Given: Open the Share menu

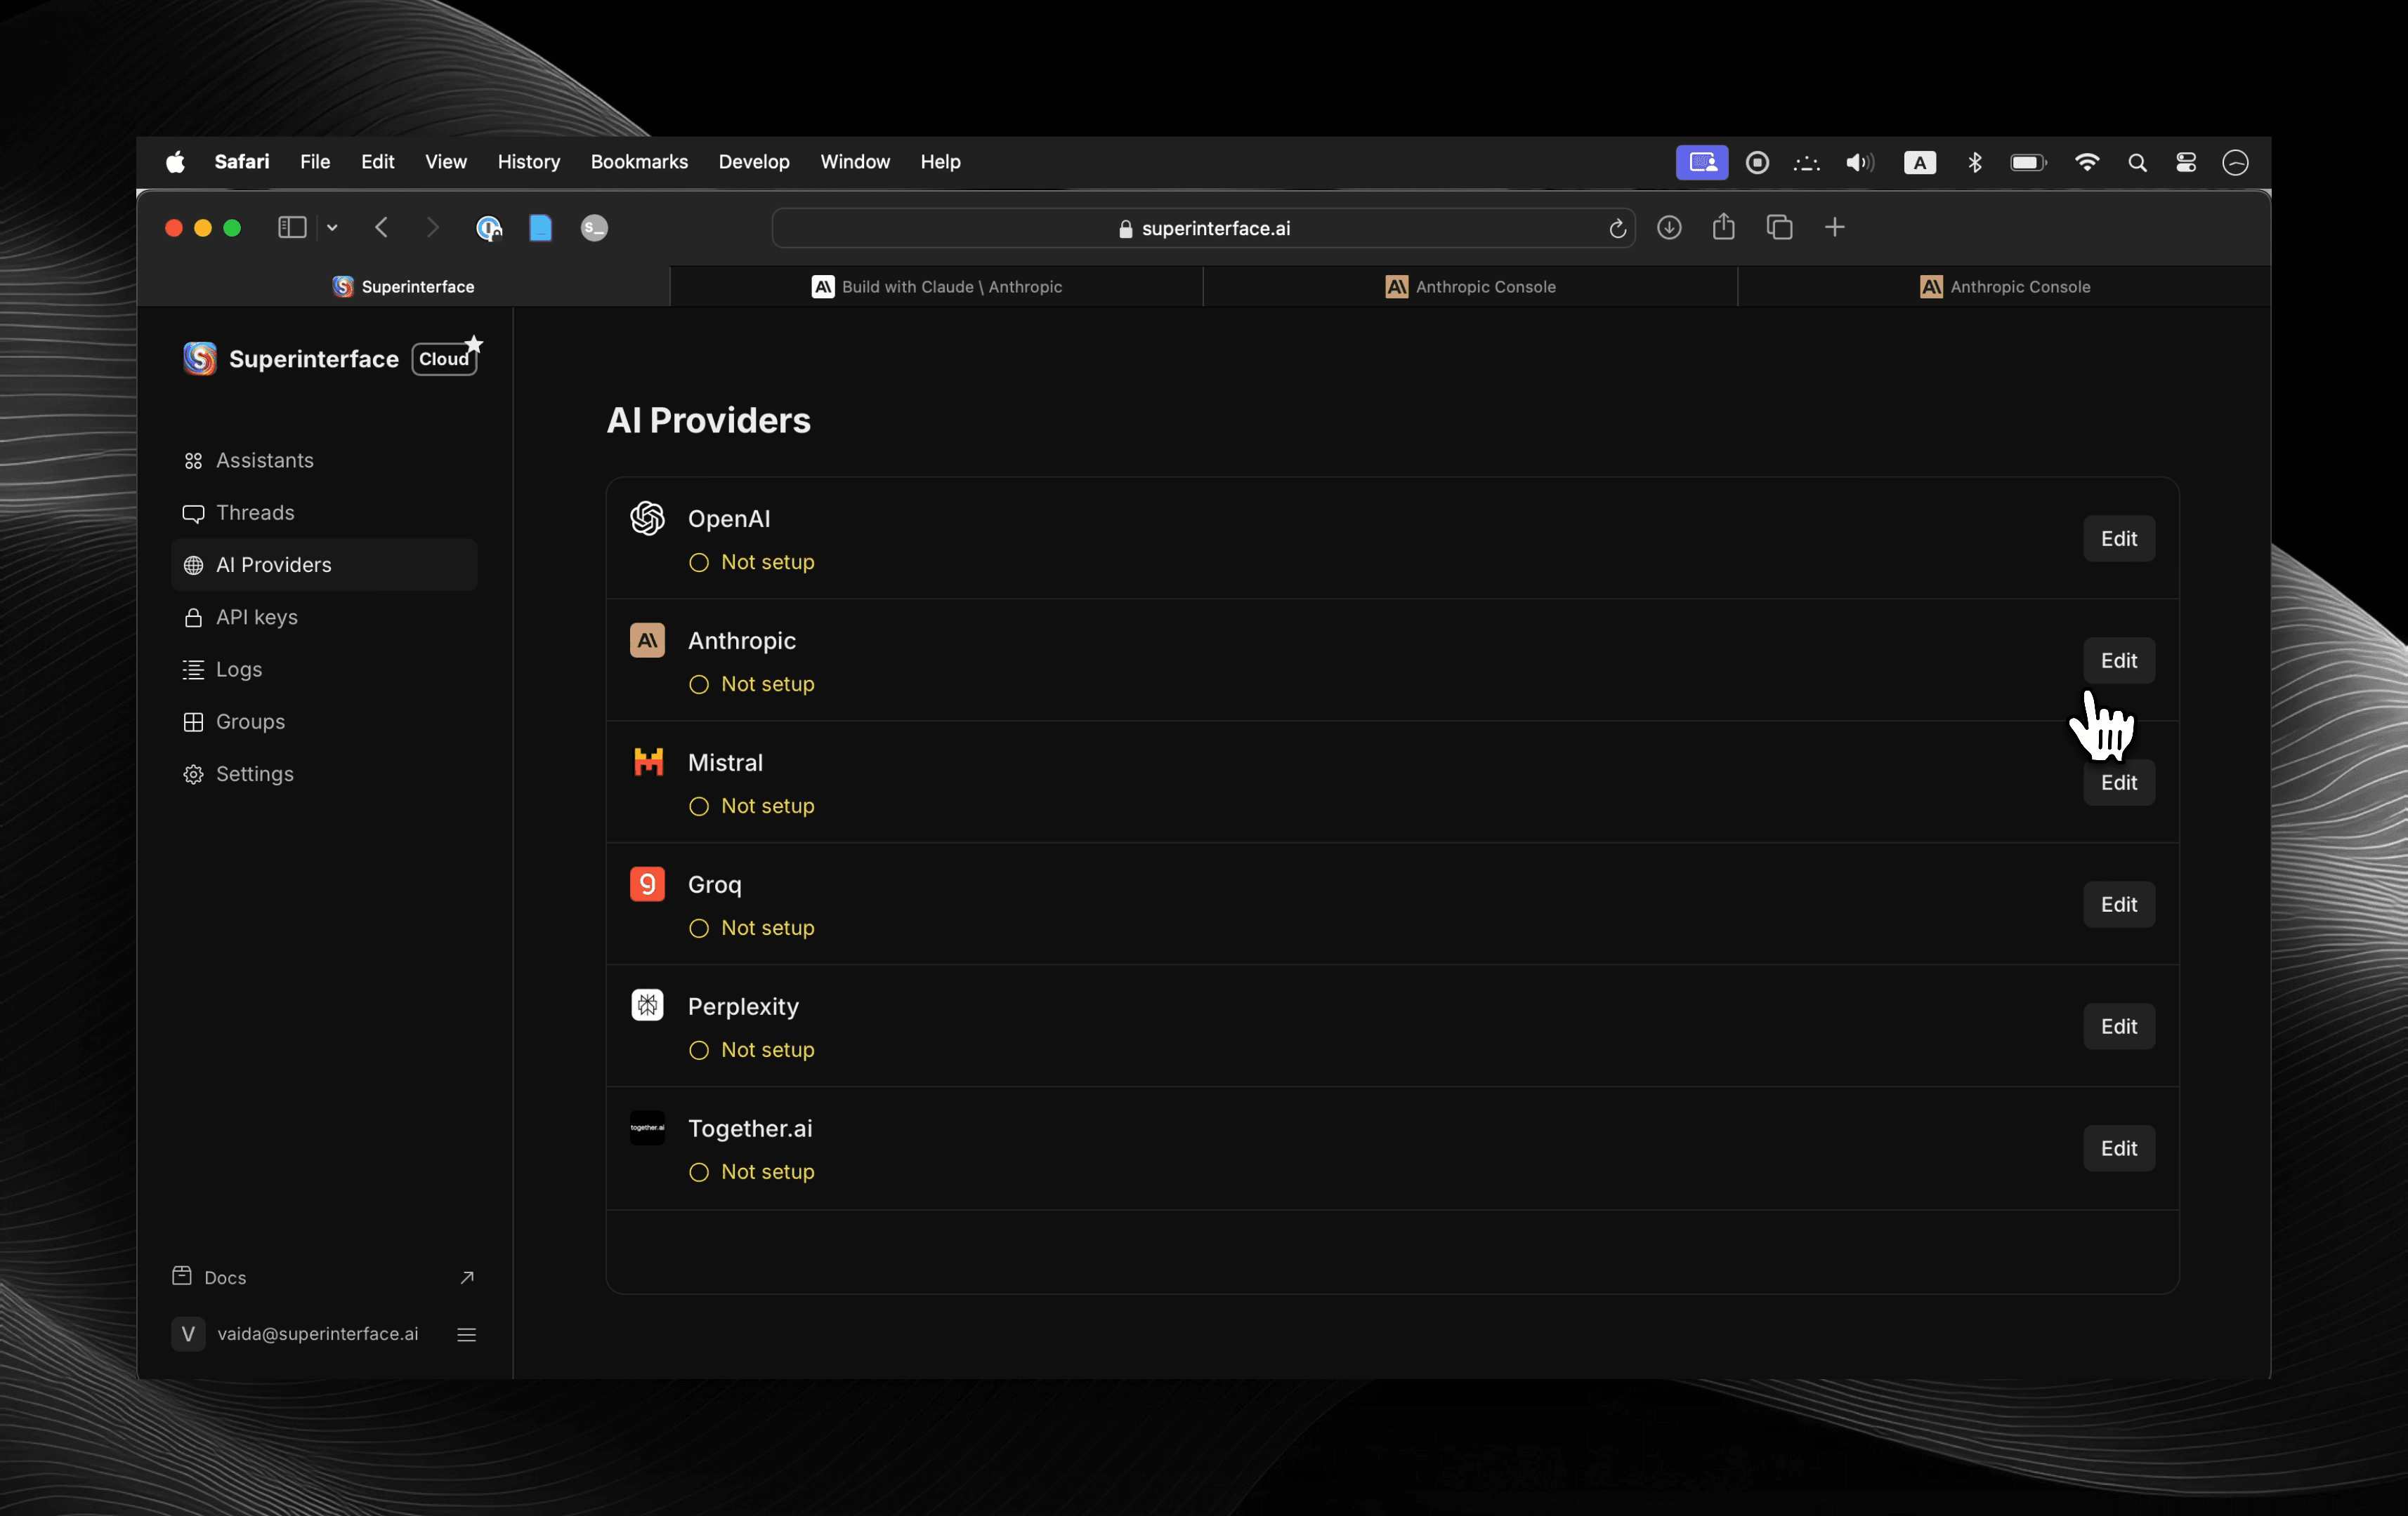Looking at the screenshot, I should click(1724, 227).
